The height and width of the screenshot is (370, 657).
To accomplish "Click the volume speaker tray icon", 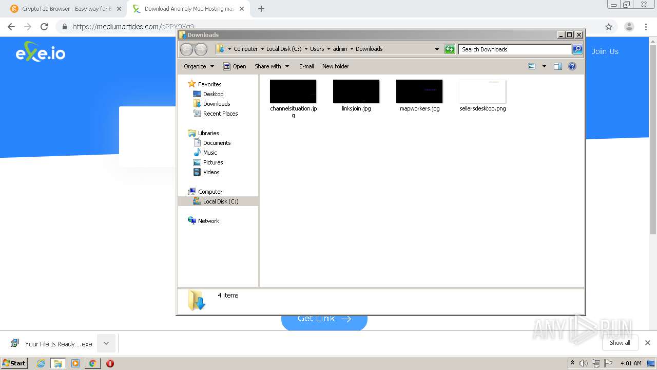I will tap(584, 363).
